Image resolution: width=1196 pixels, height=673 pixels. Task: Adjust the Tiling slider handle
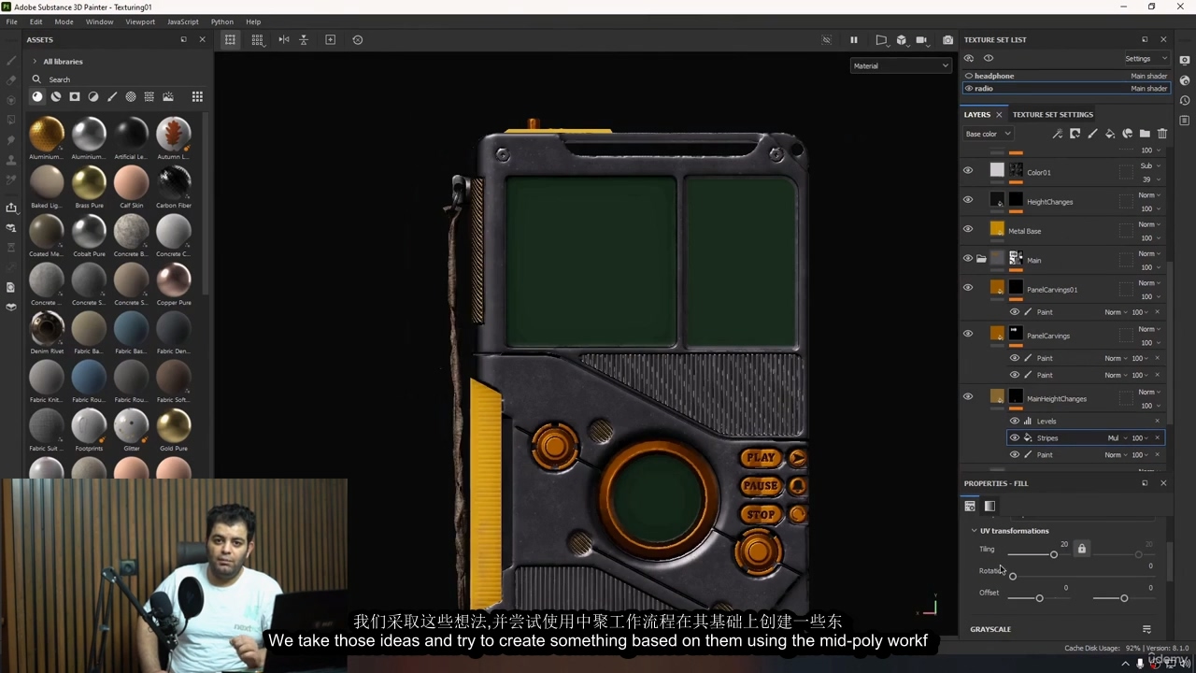[x=1054, y=554]
